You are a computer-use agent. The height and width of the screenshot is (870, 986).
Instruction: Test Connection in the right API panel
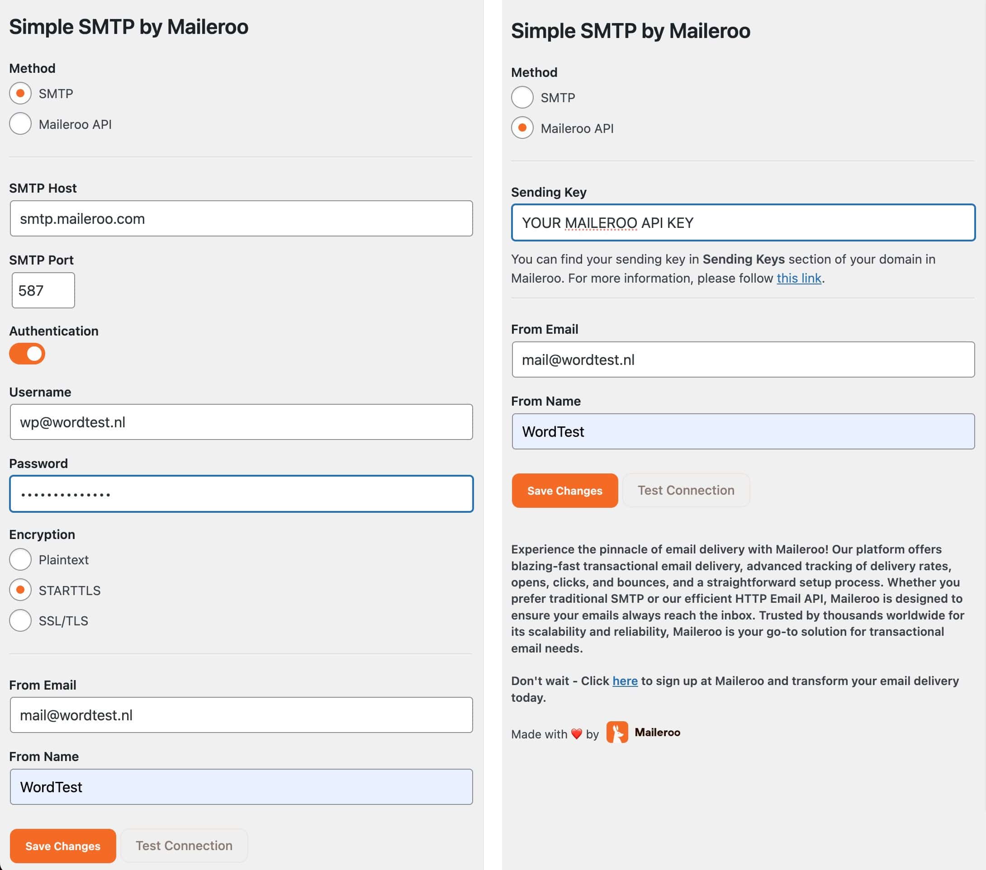[x=686, y=490]
